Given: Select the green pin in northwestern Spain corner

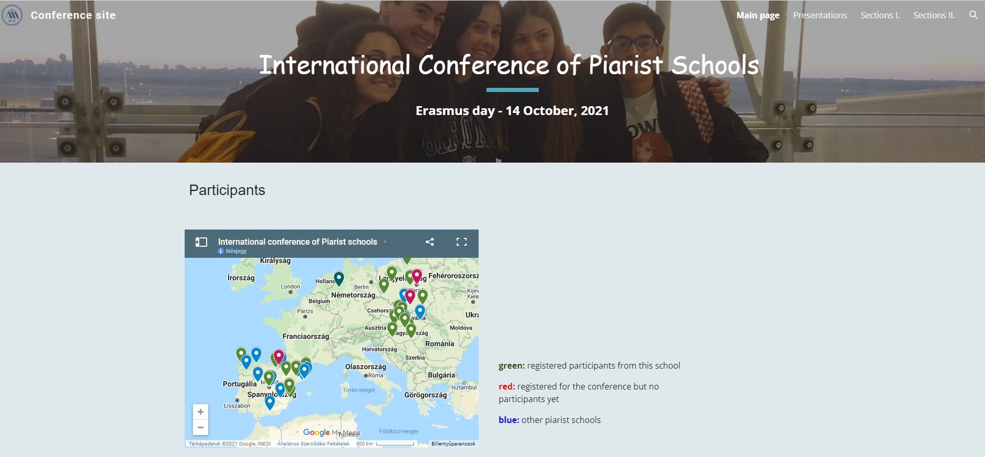Looking at the screenshot, I should (x=241, y=355).
